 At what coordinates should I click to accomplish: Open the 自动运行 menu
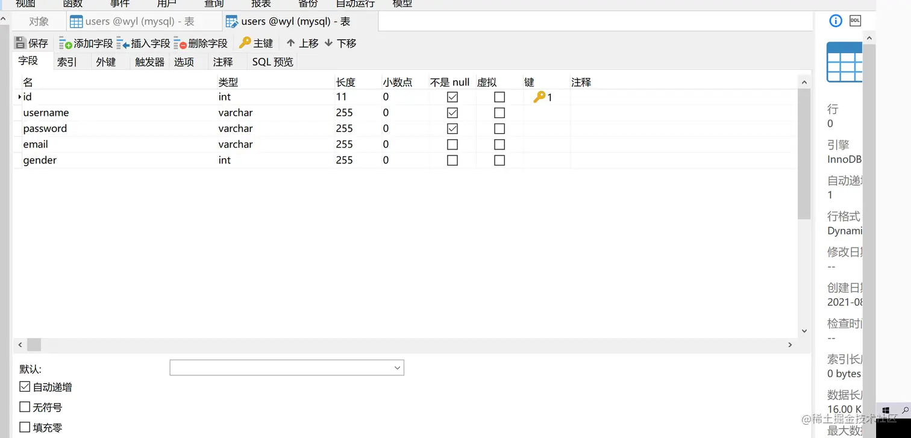(x=356, y=4)
